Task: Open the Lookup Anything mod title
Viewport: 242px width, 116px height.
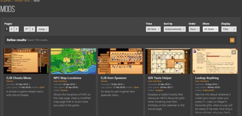Action: click(x=207, y=78)
